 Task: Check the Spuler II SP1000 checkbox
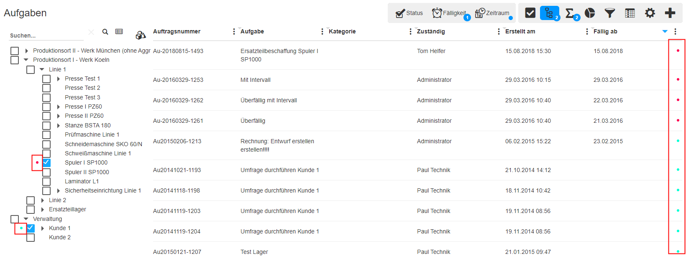coord(46,172)
